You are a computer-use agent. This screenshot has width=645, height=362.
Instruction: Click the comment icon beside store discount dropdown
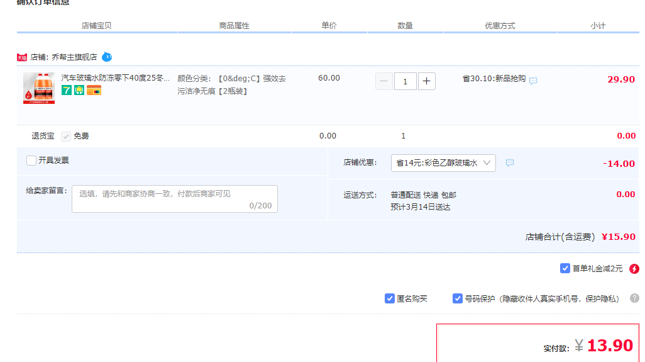[x=510, y=163]
